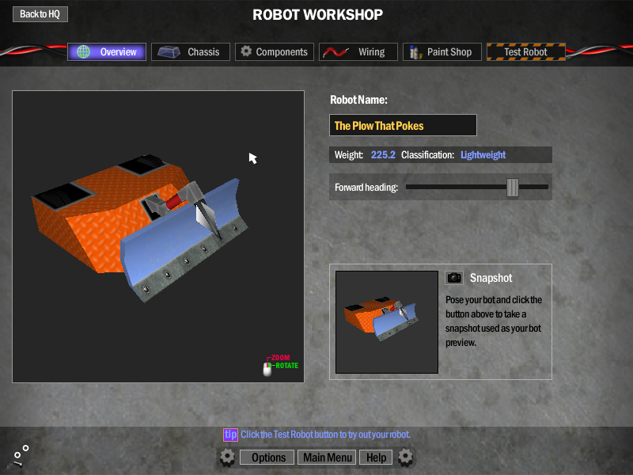The width and height of the screenshot is (633, 475).
Task: Switch to the Wiring tab
Action: [358, 51]
